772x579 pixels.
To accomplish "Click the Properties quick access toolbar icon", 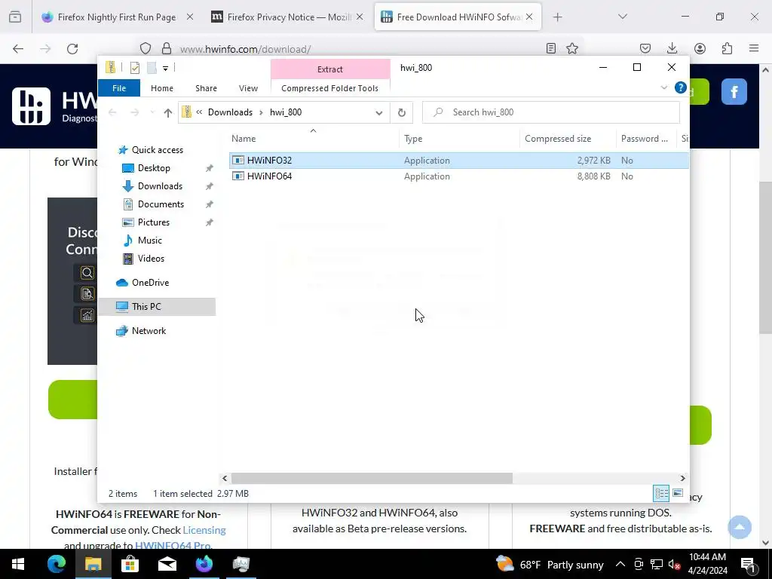I will pos(134,68).
